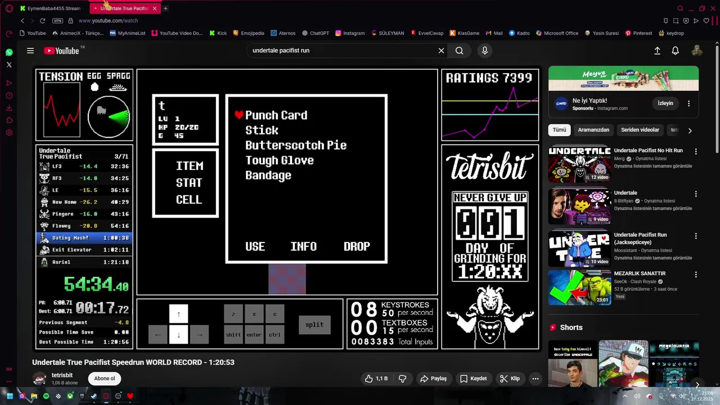The image size is (720, 405).
Task: Open Steam from the taskbar
Action: click(94, 396)
